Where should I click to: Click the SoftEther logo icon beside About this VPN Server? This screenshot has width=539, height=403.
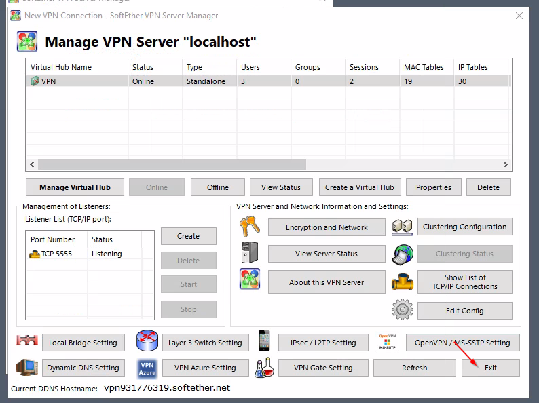click(250, 279)
